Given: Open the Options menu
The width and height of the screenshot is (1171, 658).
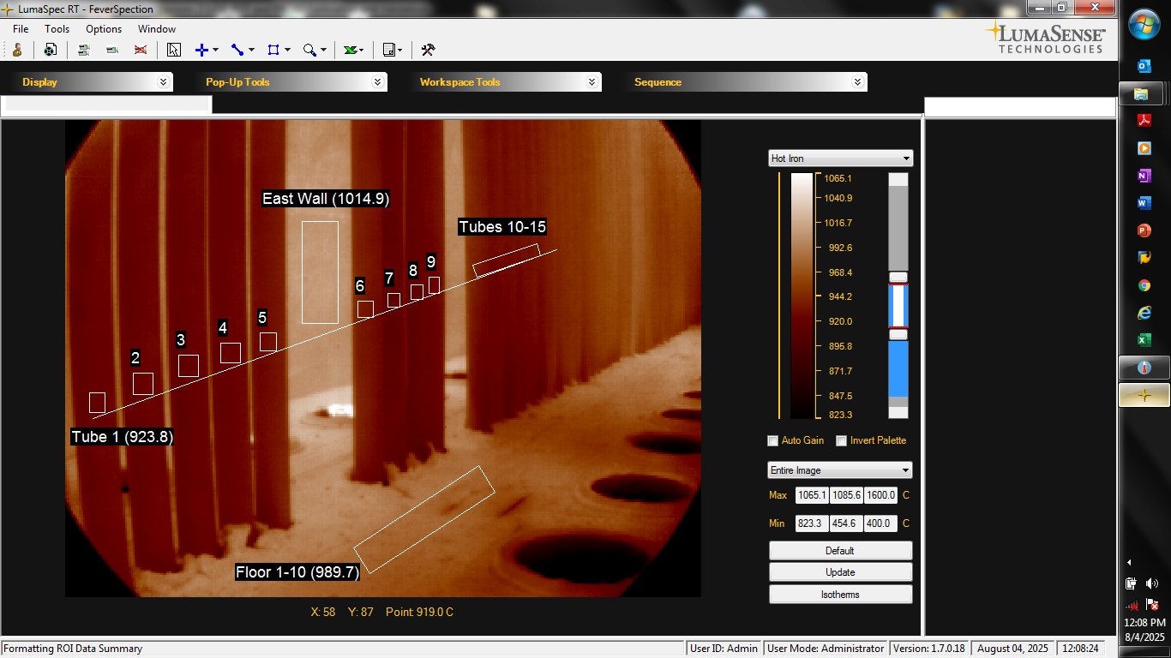Looking at the screenshot, I should point(103,28).
